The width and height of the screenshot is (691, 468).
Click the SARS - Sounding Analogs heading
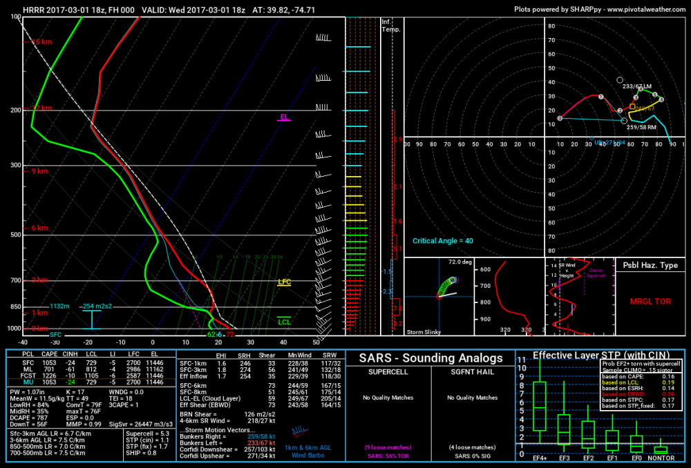tap(430, 358)
